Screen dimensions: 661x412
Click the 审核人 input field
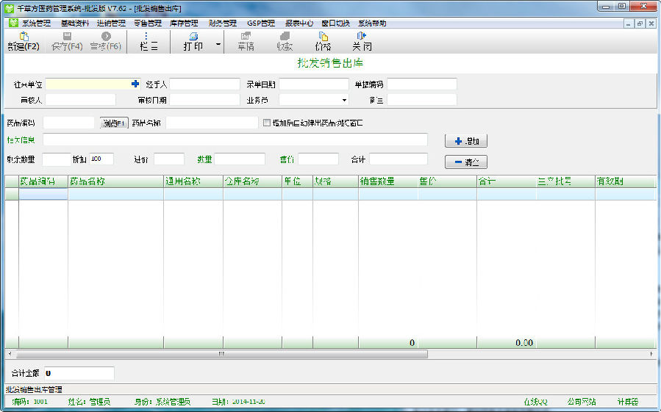coord(81,99)
